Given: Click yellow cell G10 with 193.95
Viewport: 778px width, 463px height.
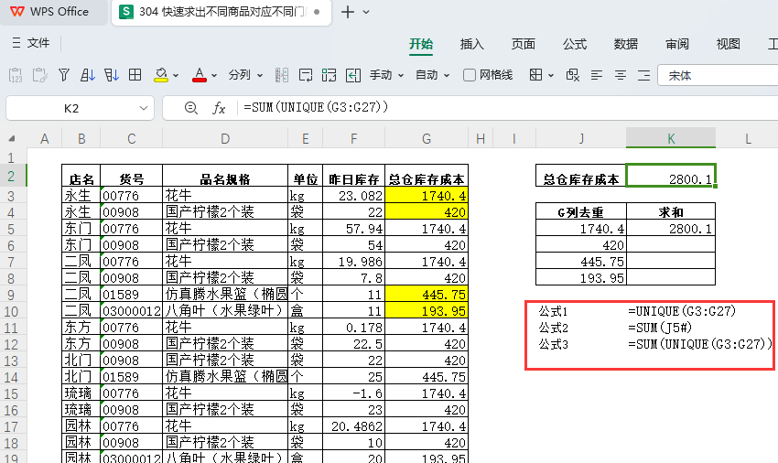Looking at the screenshot, I should (427, 311).
